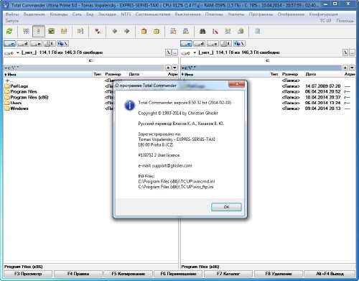The image size is (359, 281).
Task: Sort right panel by Дата column header
Action: coord(311,74)
